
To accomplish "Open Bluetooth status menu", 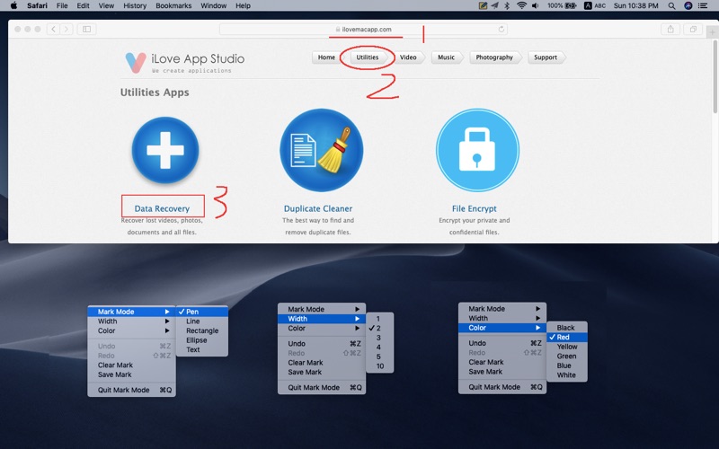I will point(507,6).
